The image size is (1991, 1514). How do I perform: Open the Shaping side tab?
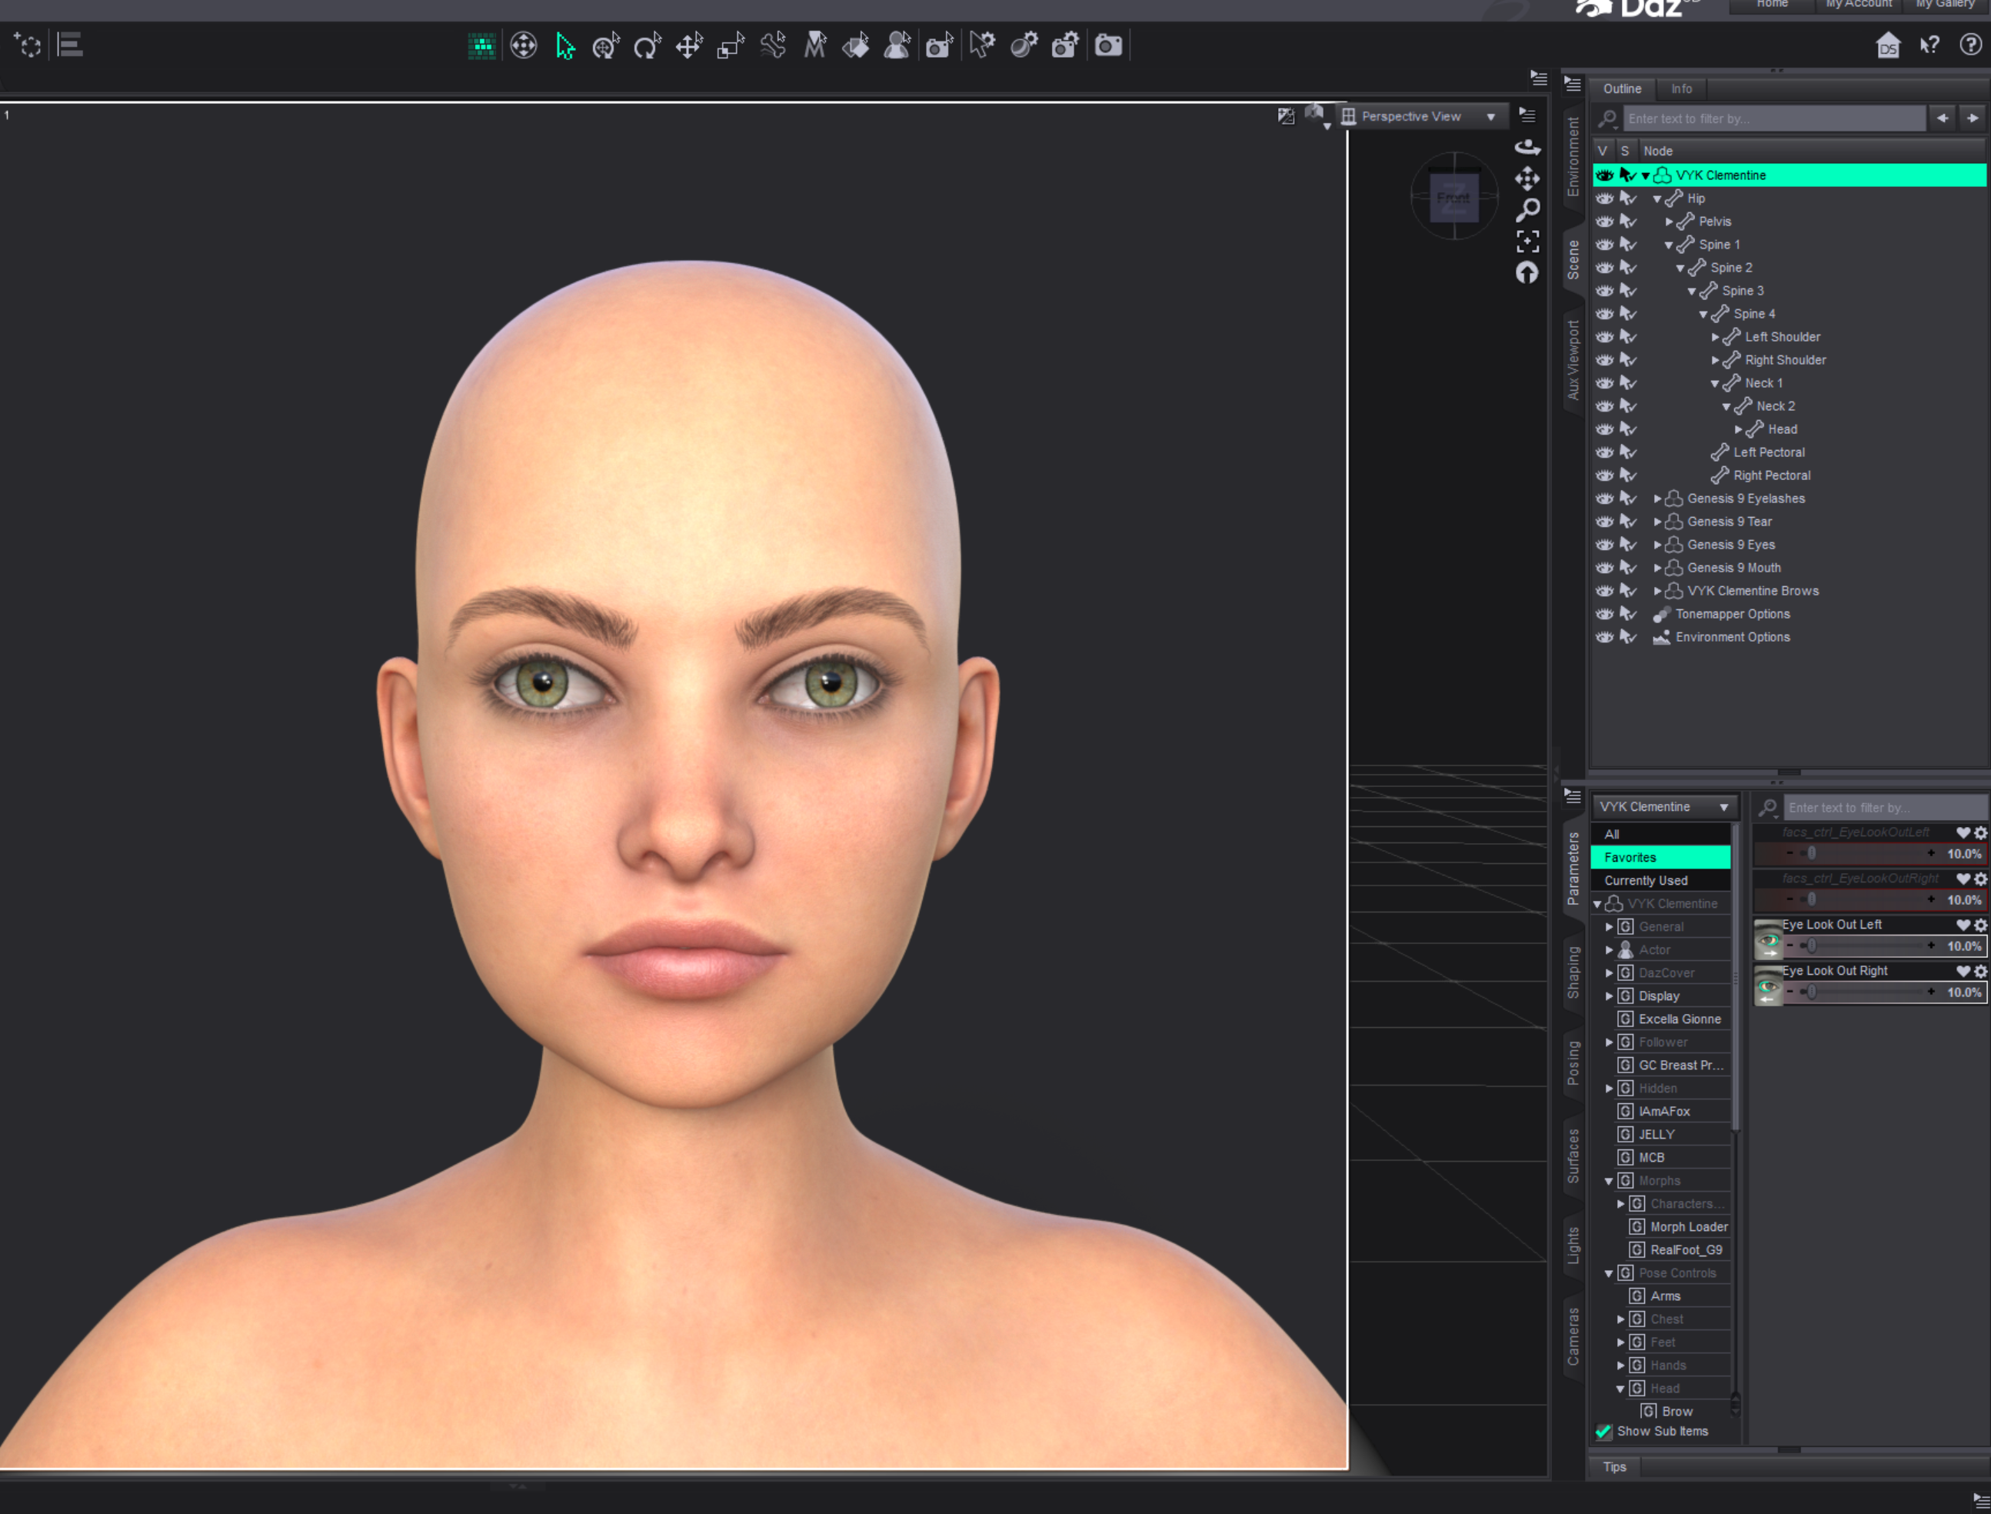1573,973
